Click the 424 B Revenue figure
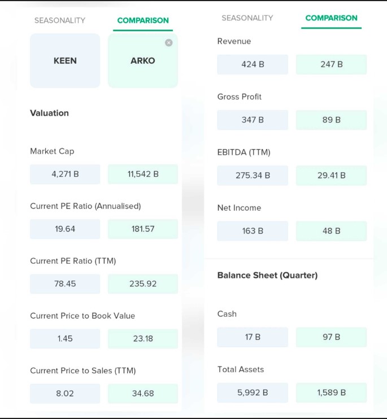 tap(253, 64)
